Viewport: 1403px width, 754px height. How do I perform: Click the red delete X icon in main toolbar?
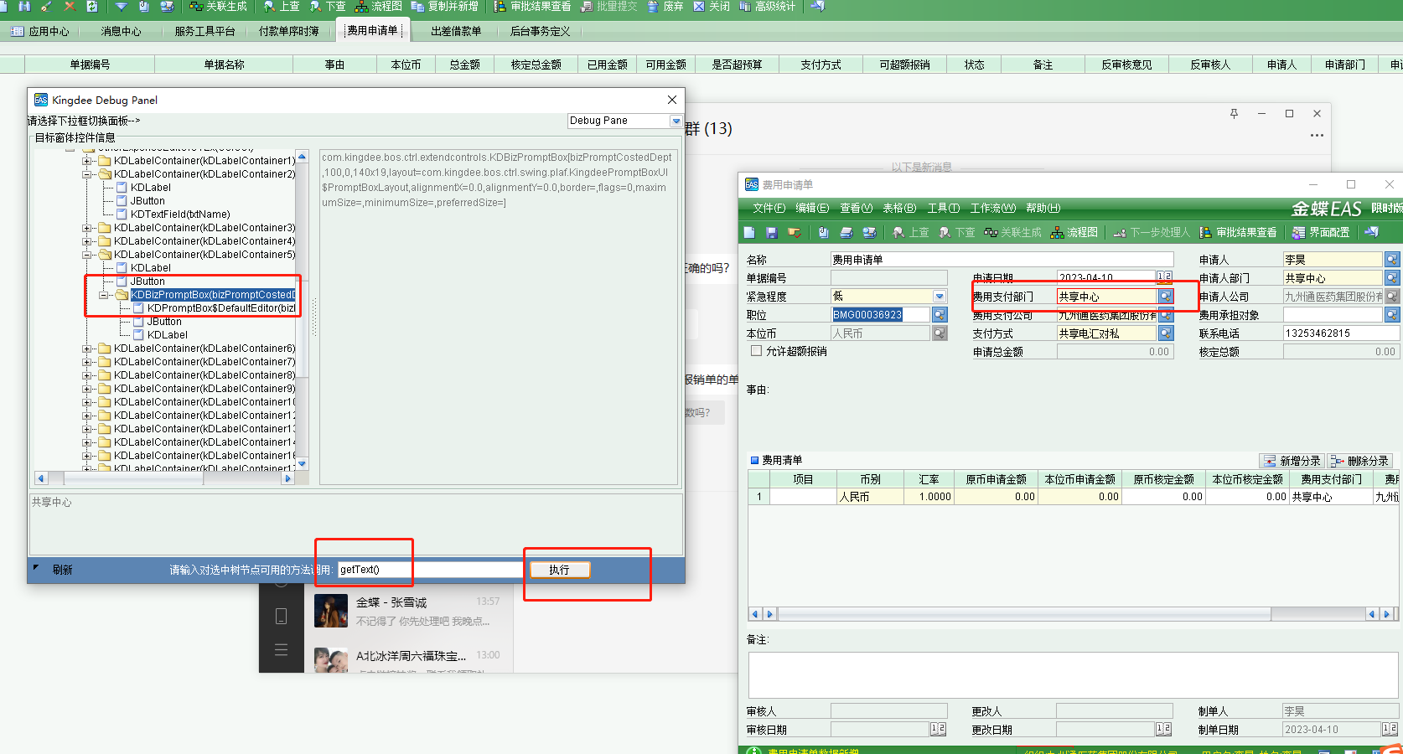pyautogui.click(x=70, y=6)
